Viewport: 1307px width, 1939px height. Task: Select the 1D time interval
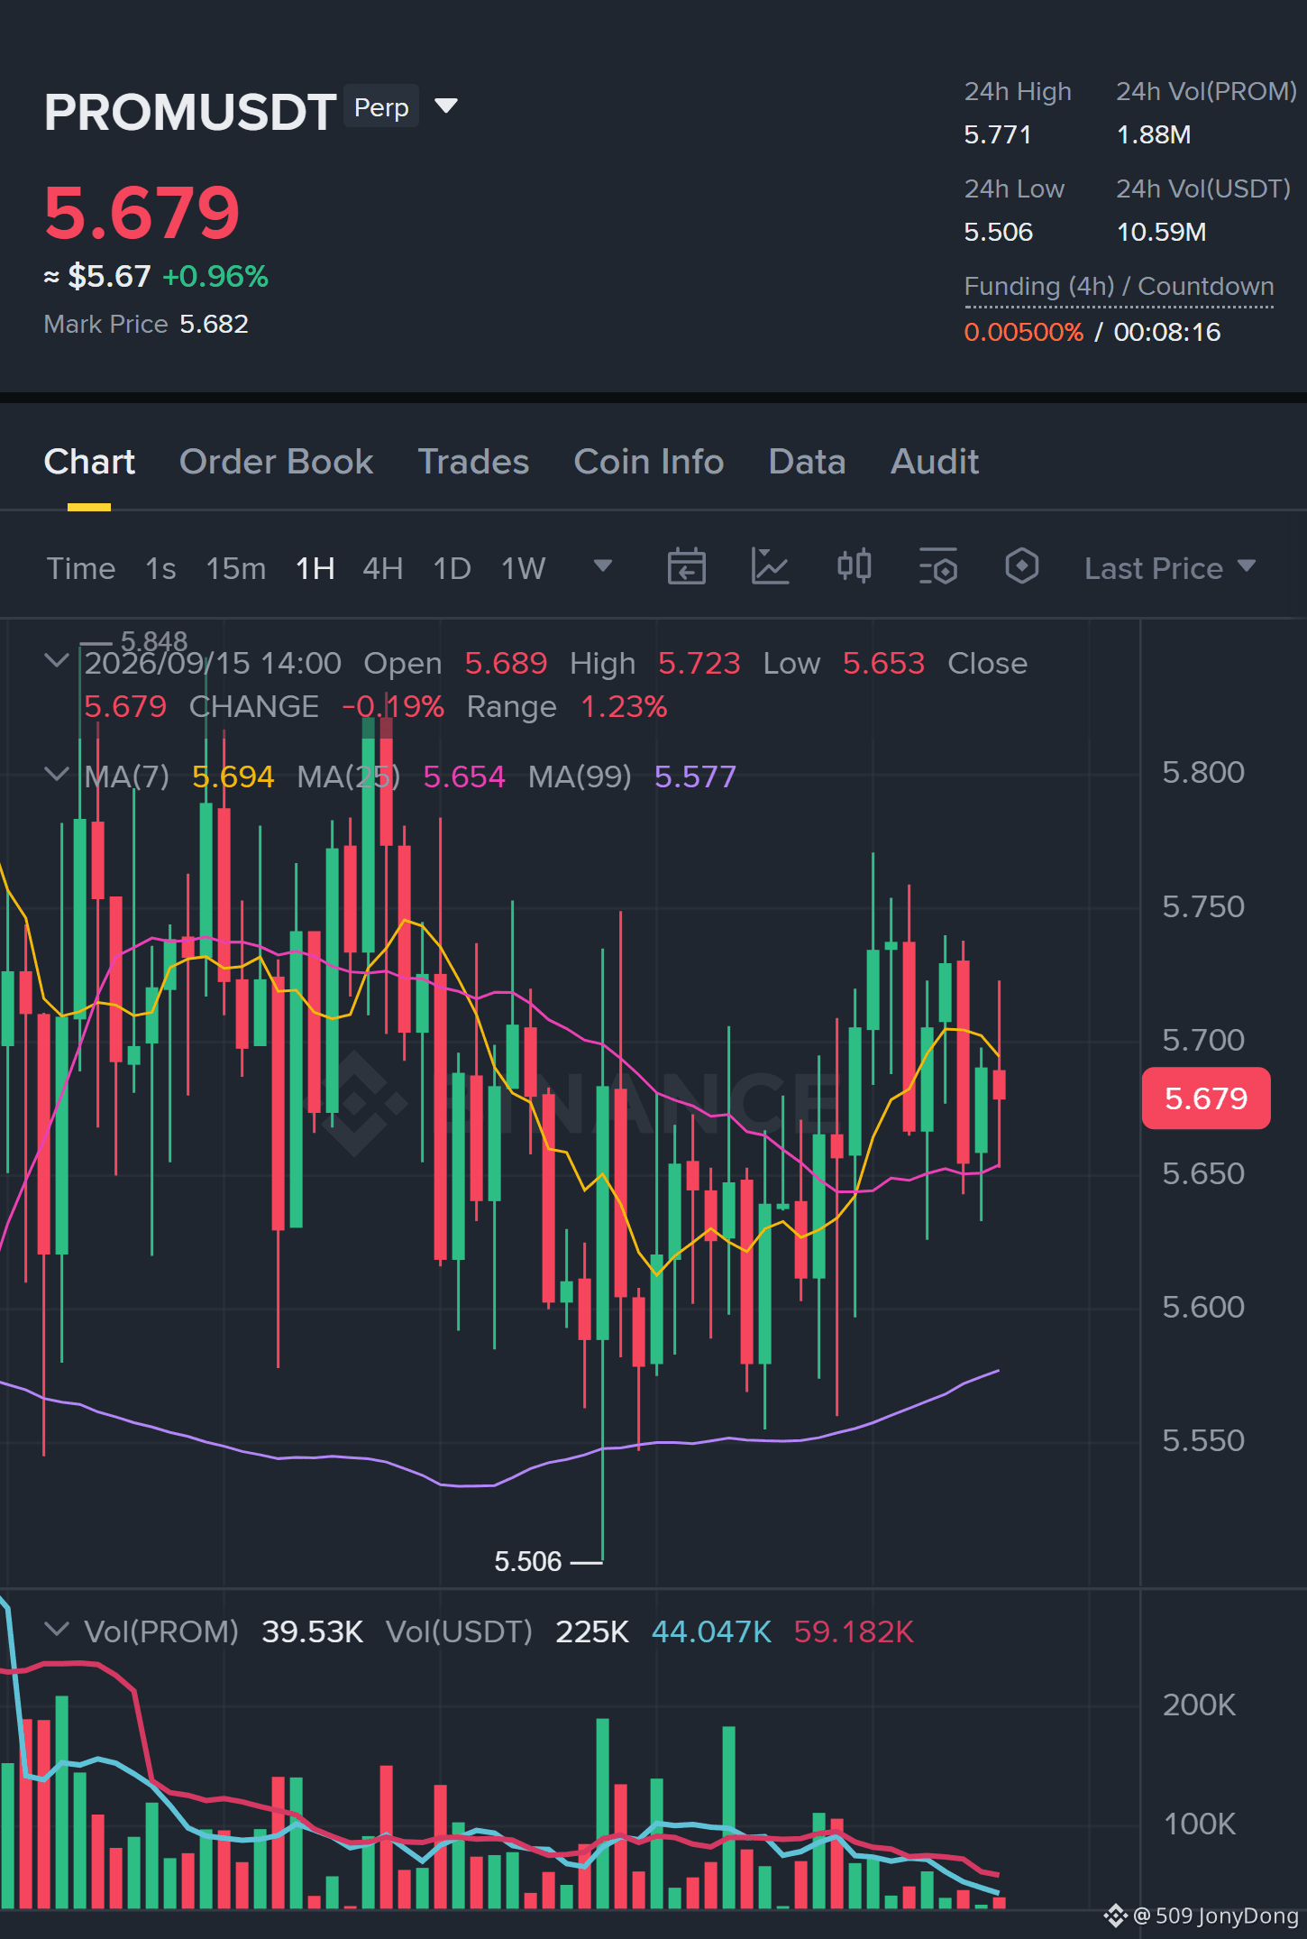click(x=452, y=568)
